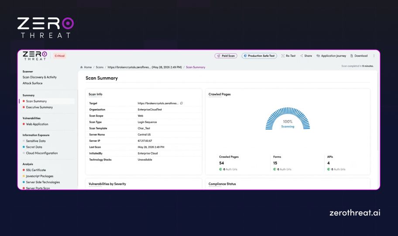Viewport: 398px width, 236px height.
Task: Go to Scans breadcrumb link
Action: (100, 67)
